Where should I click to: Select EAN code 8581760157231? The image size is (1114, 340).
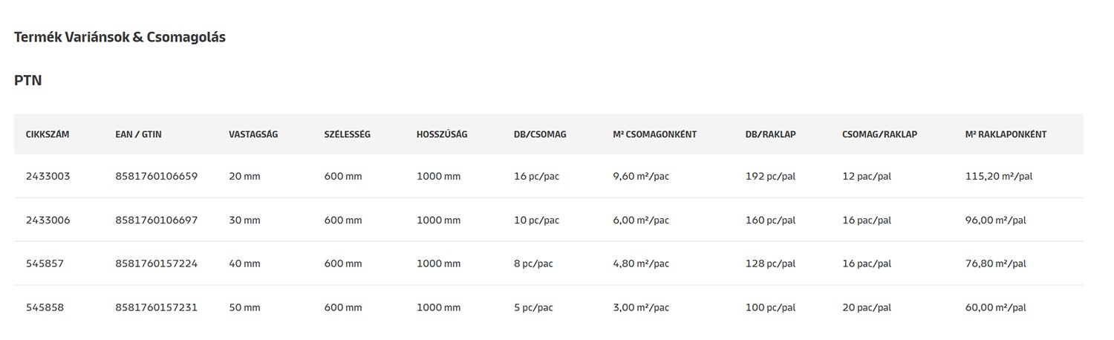(x=157, y=307)
